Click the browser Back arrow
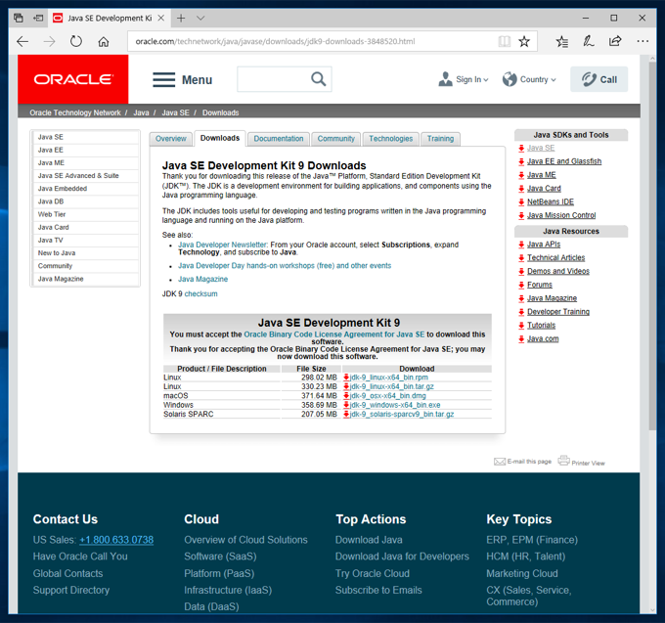This screenshot has height=623, width=665. pyautogui.click(x=22, y=41)
